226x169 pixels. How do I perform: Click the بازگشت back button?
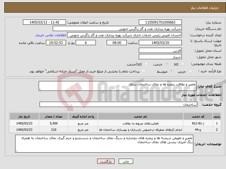106,161
